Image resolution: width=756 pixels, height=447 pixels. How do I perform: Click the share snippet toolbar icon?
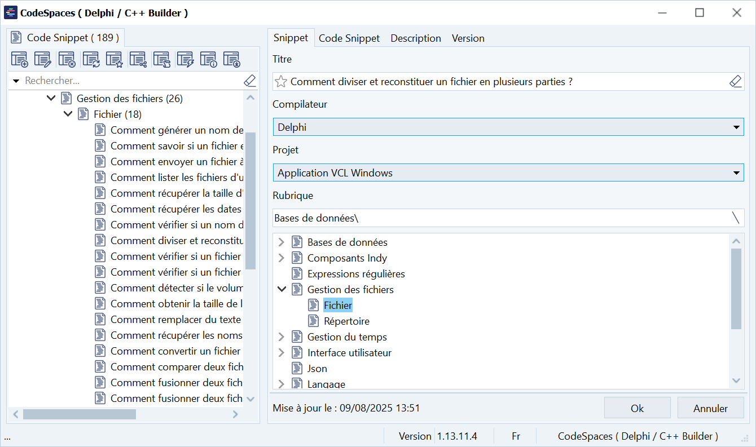(x=138, y=59)
